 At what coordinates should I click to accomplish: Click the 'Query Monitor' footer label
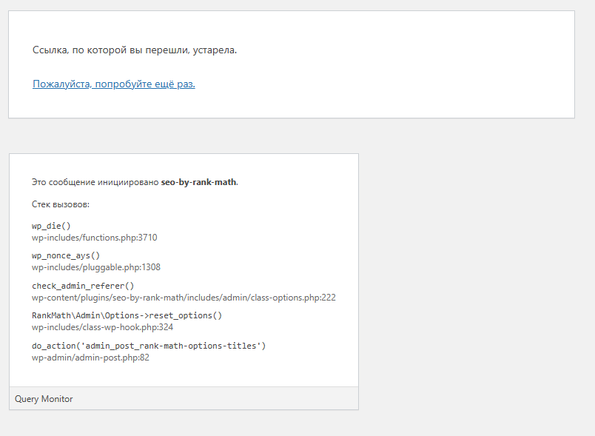pos(44,399)
